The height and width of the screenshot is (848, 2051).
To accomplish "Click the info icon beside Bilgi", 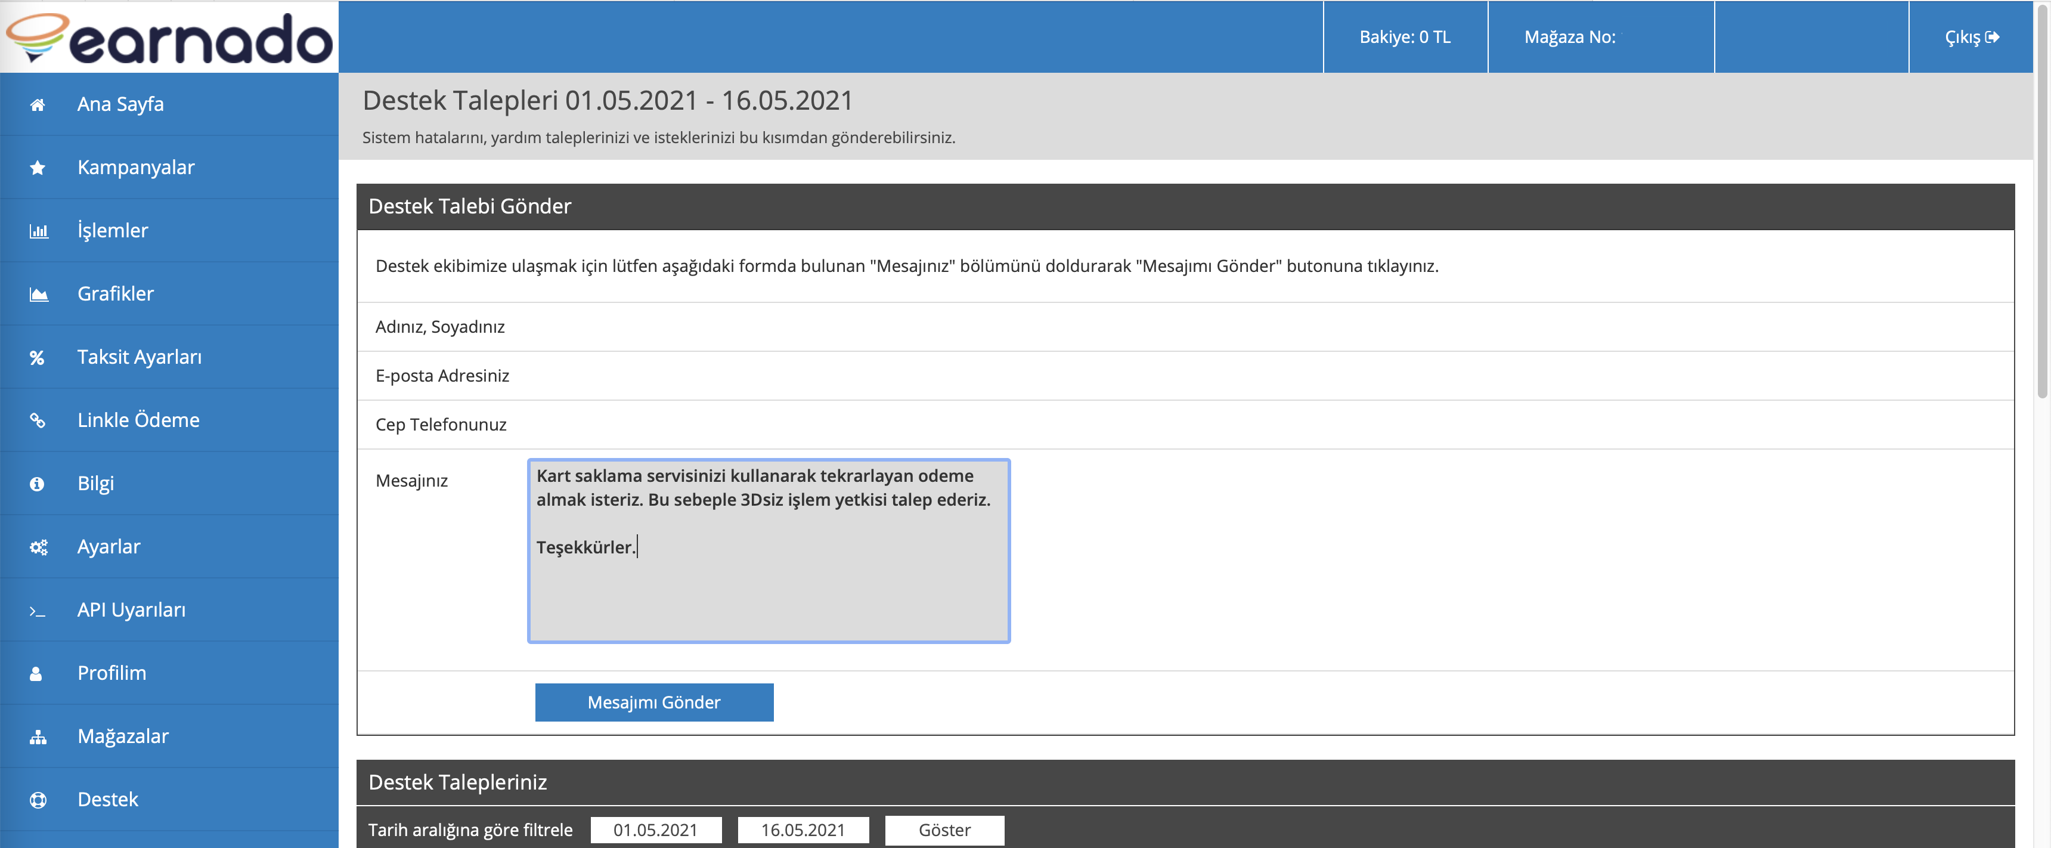I will (x=36, y=483).
